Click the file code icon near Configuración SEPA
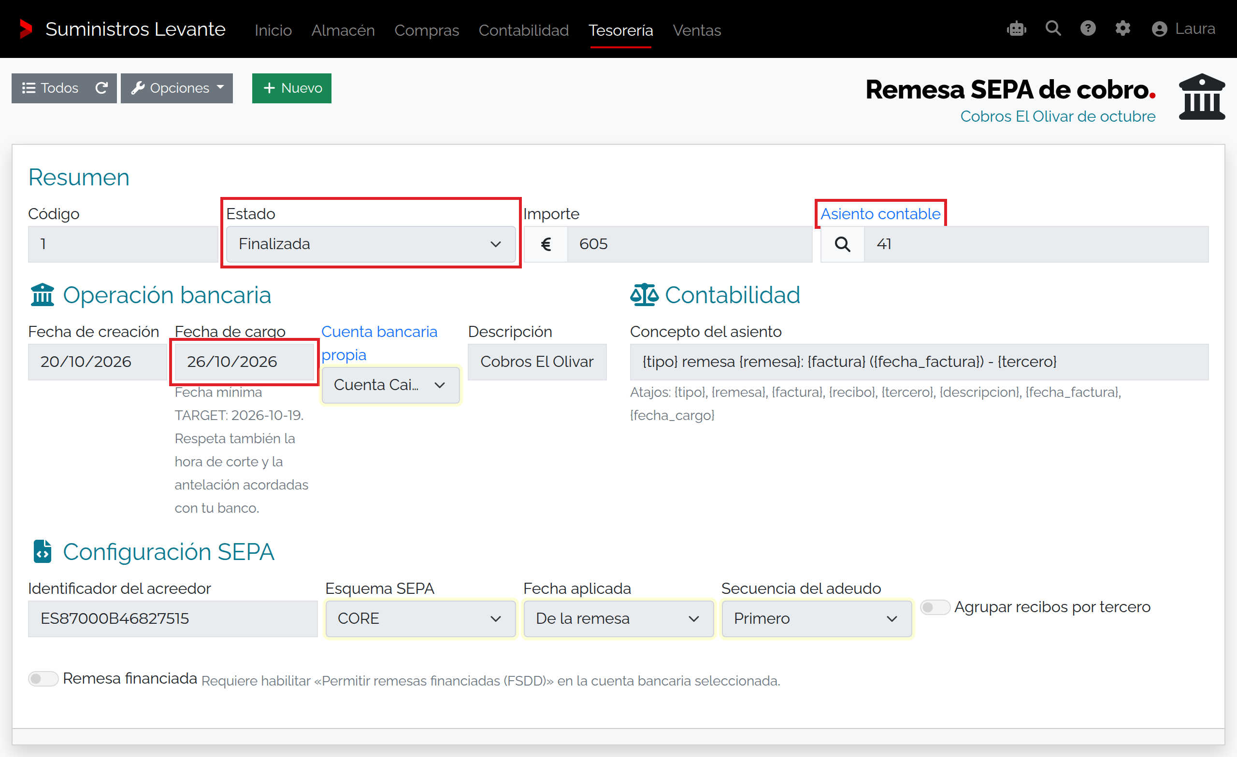The height and width of the screenshot is (757, 1237). click(x=43, y=552)
